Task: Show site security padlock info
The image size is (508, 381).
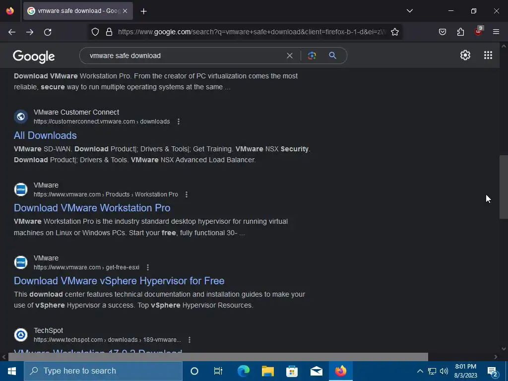Action: click(109, 32)
